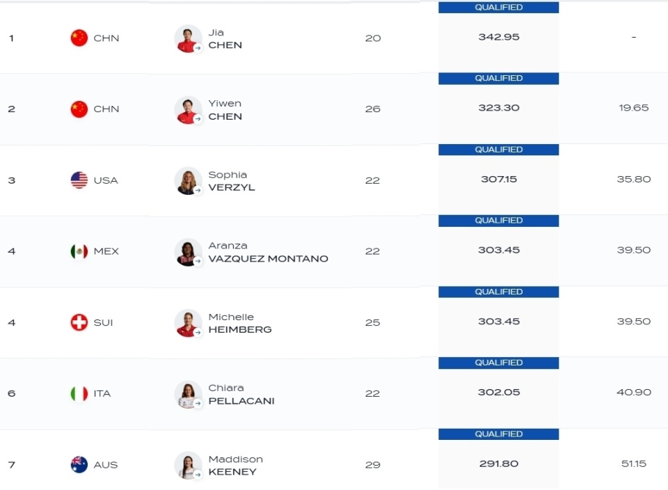This screenshot has width=668, height=490.
Task: Open Sophia Verzyl's profile arrow badge
Action: click(x=198, y=191)
